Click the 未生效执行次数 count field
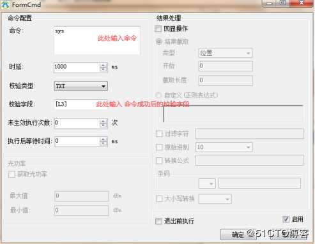This screenshot has height=244, width=315. pos(77,124)
